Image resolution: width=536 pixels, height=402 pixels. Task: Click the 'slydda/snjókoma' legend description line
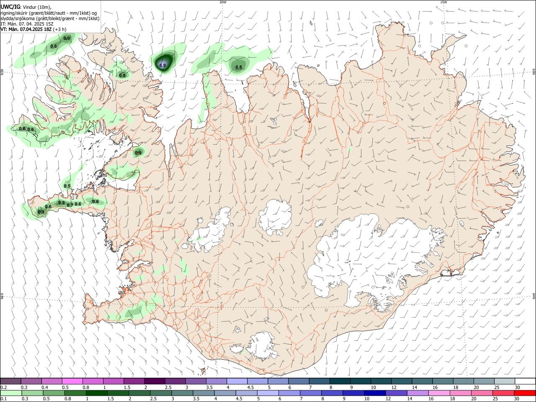[50, 18]
